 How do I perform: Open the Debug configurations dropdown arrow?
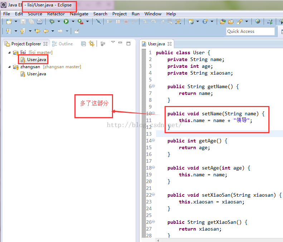(x=59, y=22)
